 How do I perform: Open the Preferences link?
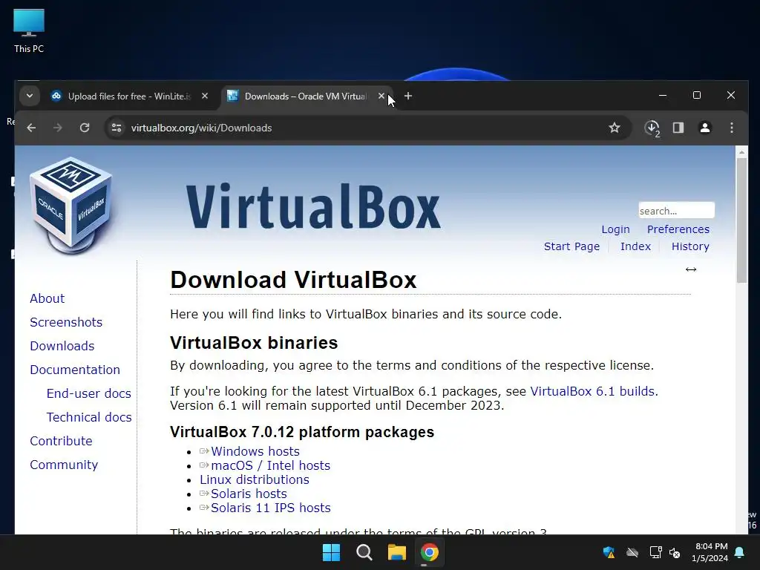[x=678, y=229]
